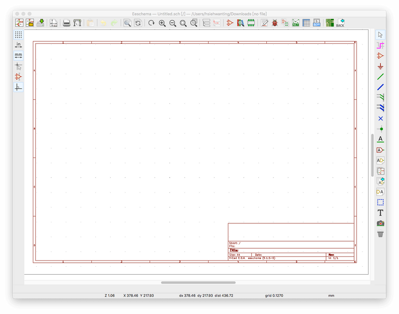Select the Place wire tool
This screenshot has width=399, height=314.
click(381, 77)
